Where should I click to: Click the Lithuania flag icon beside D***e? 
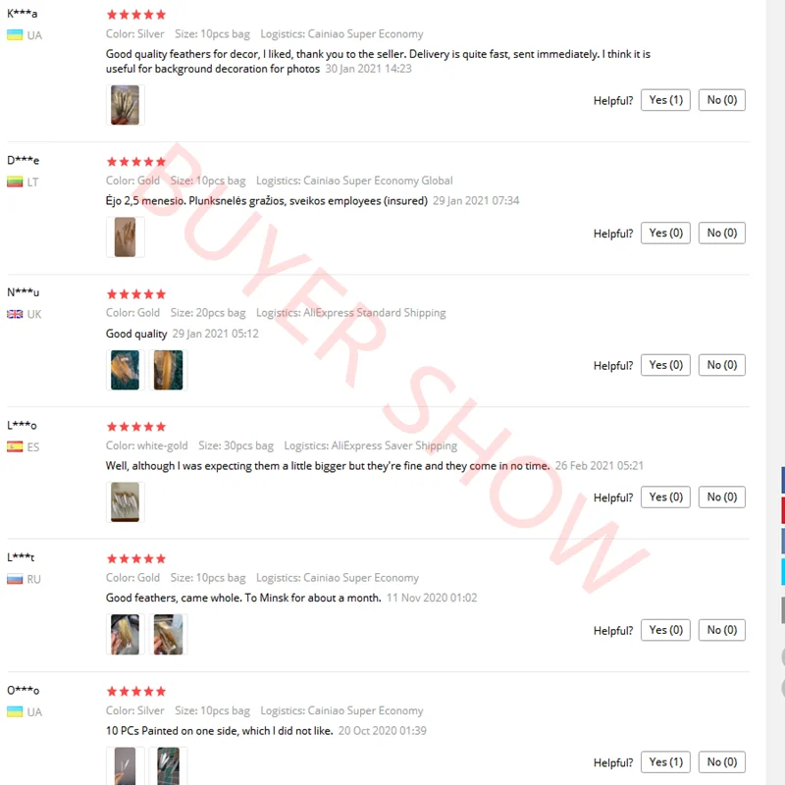(x=15, y=182)
